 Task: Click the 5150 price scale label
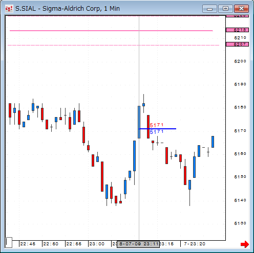coord(240,177)
